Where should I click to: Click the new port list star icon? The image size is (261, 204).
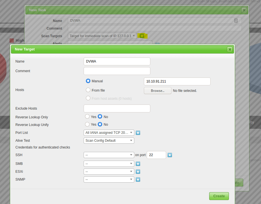pyautogui.click(x=138, y=133)
